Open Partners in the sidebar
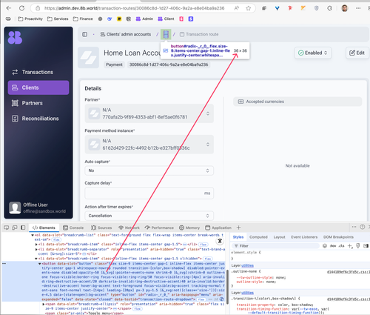This screenshot has height=315, width=370. pos(38,103)
